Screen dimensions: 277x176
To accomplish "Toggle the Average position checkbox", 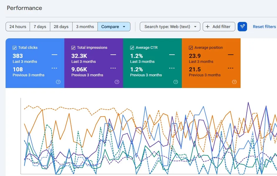I will (x=191, y=48).
